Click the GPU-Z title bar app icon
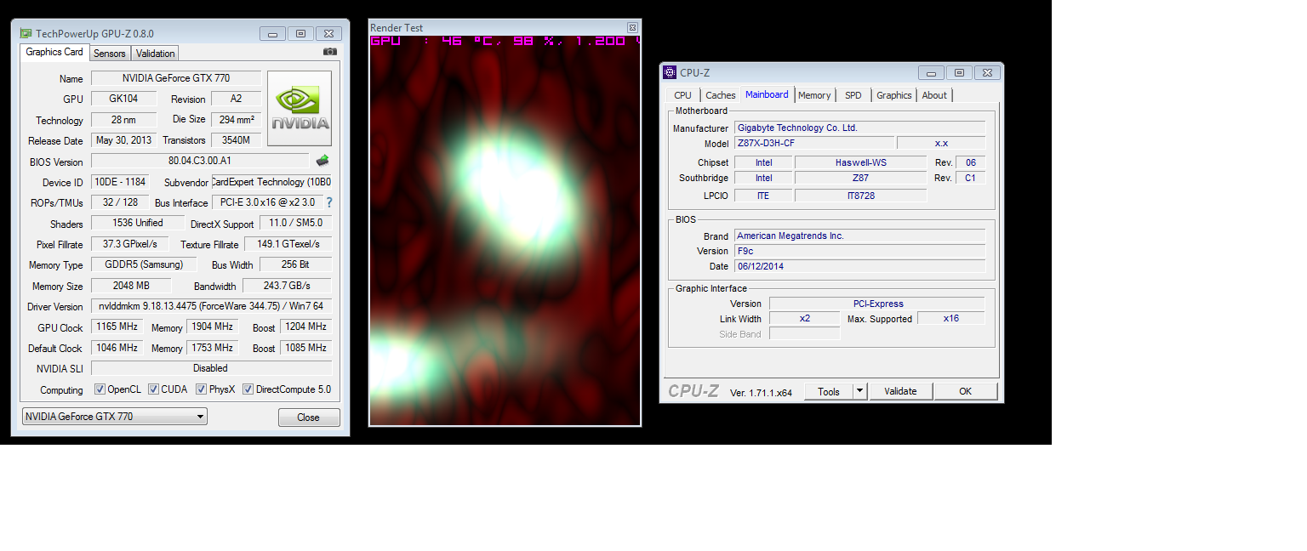The width and height of the screenshot is (1307, 551). tap(26, 34)
